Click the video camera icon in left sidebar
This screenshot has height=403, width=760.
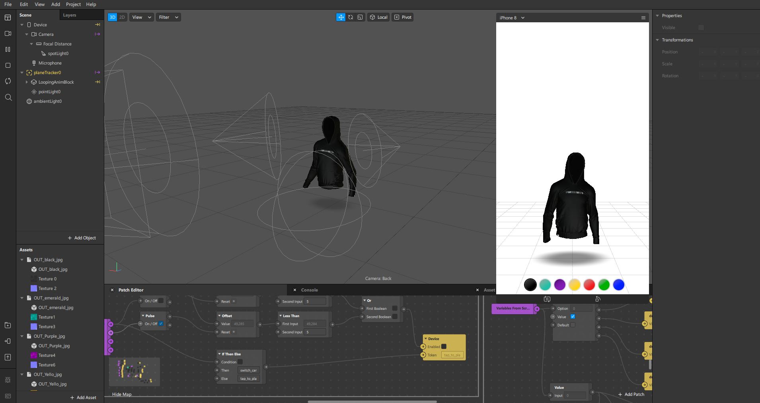8,33
